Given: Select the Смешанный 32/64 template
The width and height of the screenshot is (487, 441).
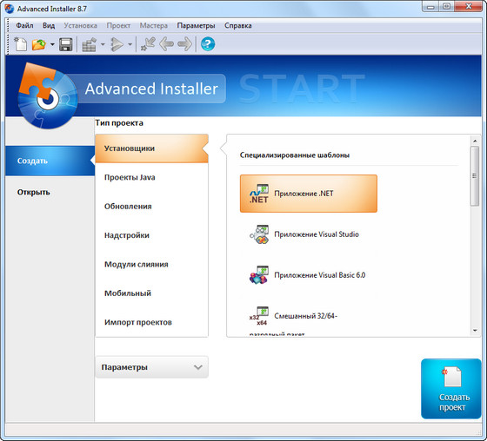Looking at the screenshot, I should tap(309, 317).
